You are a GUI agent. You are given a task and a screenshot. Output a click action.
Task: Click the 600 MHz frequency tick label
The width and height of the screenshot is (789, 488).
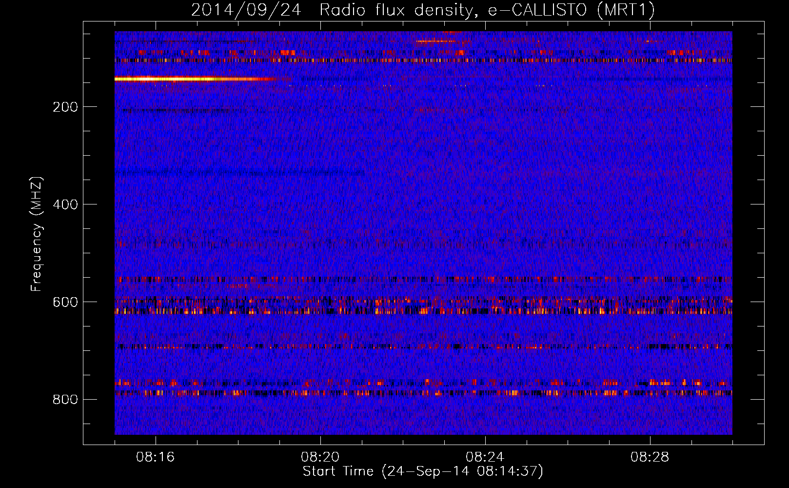click(65, 302)
